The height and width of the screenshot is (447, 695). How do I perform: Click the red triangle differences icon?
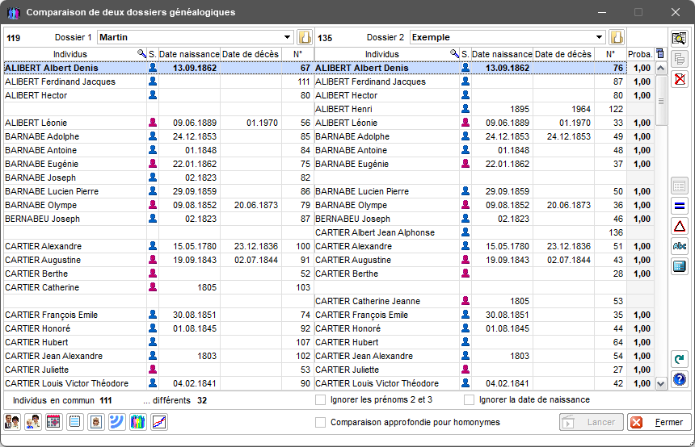tap(679, 226)
